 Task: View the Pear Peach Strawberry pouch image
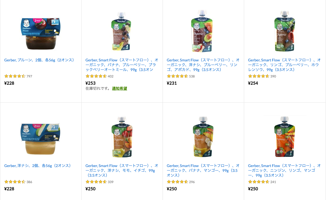[x=122, y=137]
